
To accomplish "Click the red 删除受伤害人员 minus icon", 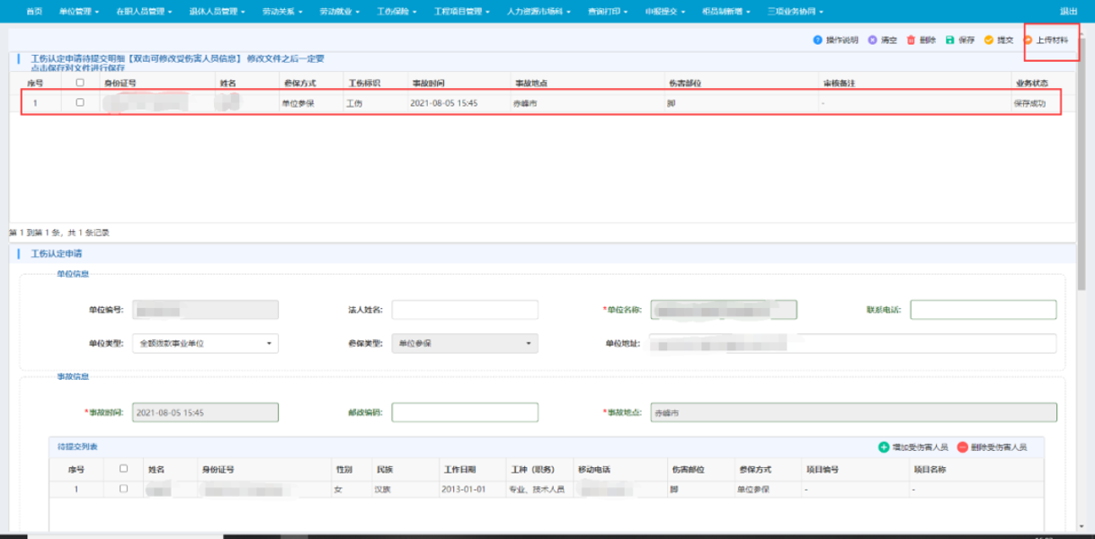I will tap(963, 446).
